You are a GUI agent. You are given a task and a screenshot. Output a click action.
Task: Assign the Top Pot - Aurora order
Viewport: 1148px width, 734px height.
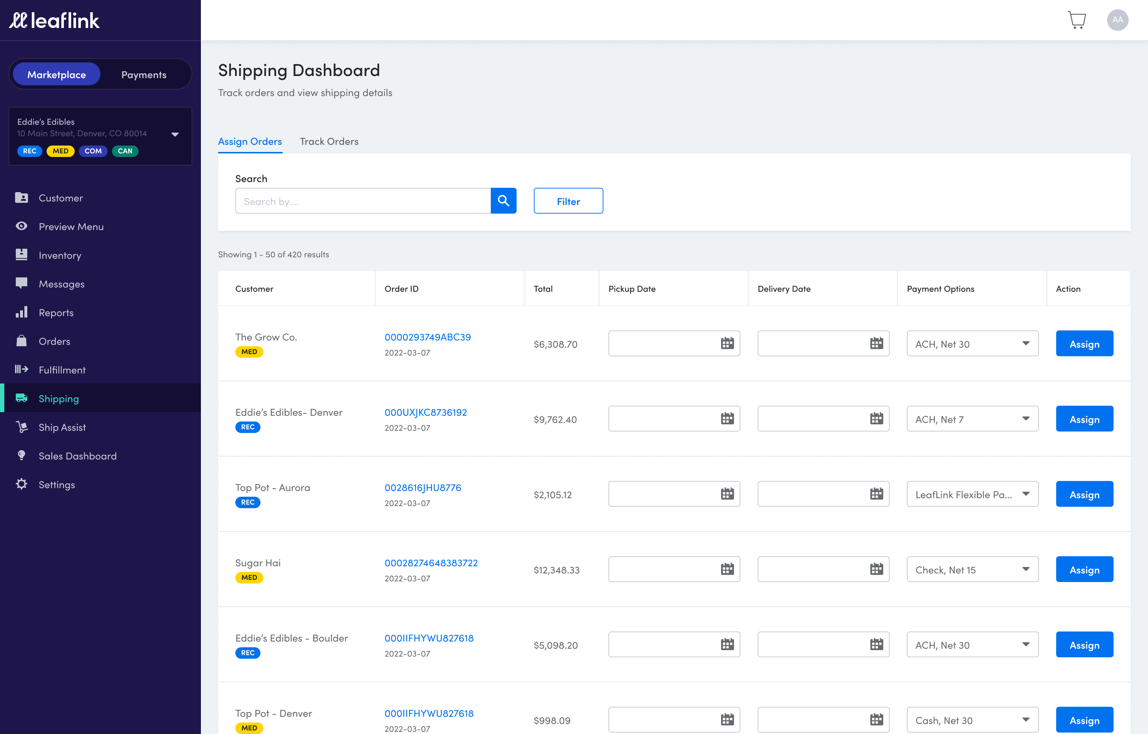click(x=1084, y=494)
